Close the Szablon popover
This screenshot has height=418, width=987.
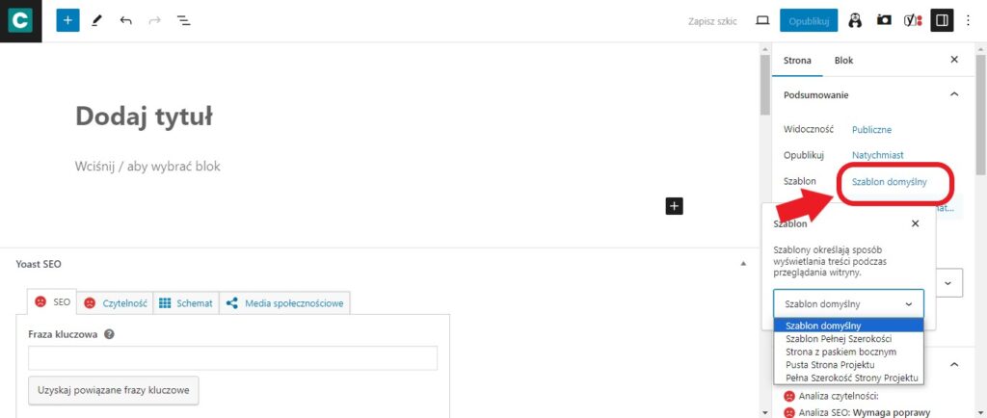coord(916,223)
